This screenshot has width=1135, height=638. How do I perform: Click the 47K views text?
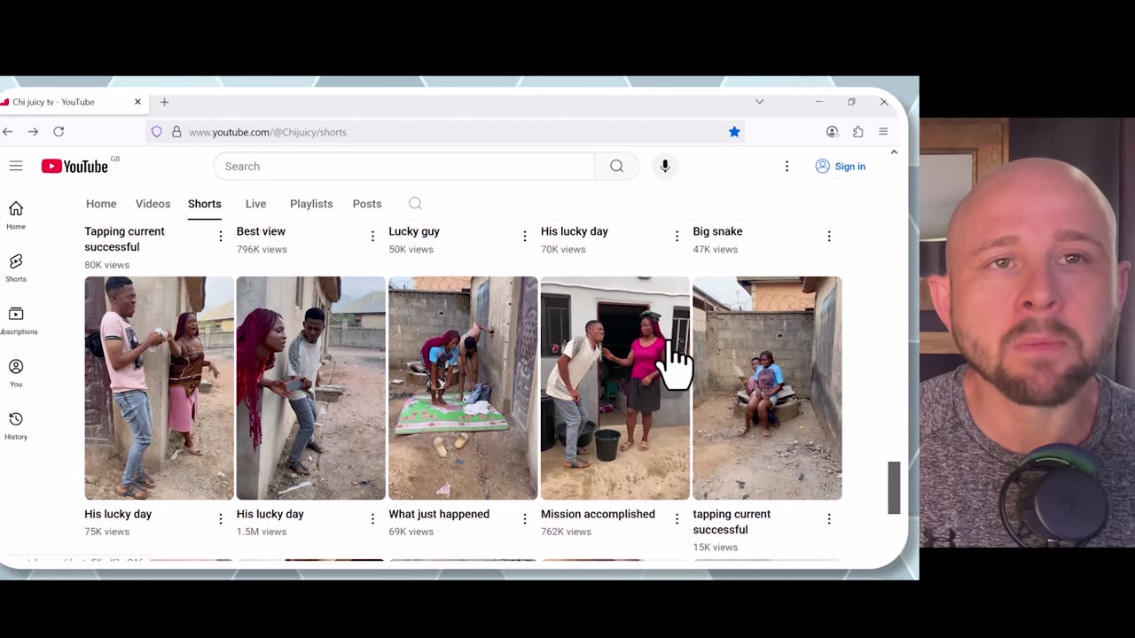[715, 249]
